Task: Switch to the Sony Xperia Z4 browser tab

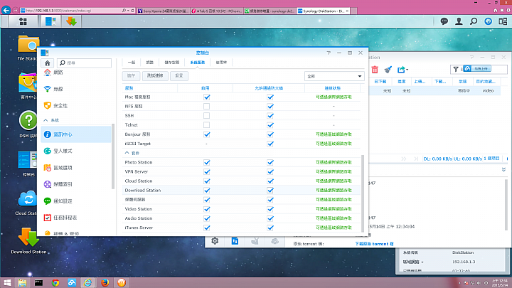Action: pos(164,11)
